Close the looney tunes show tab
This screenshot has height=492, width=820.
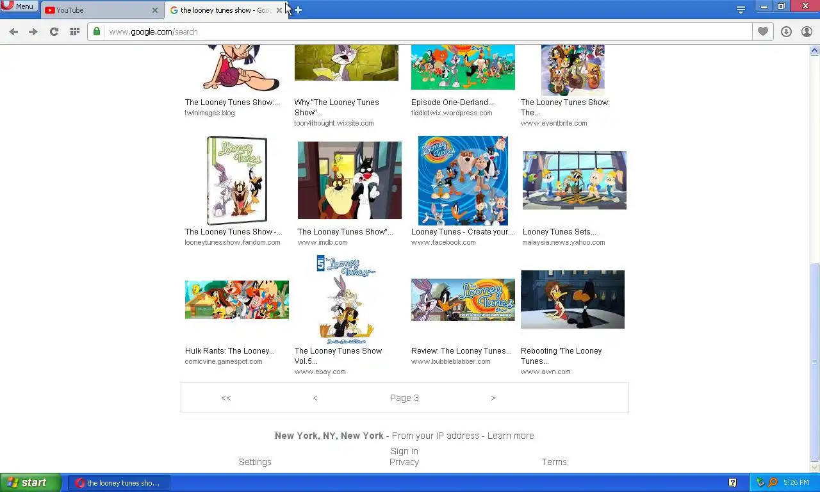279,10
